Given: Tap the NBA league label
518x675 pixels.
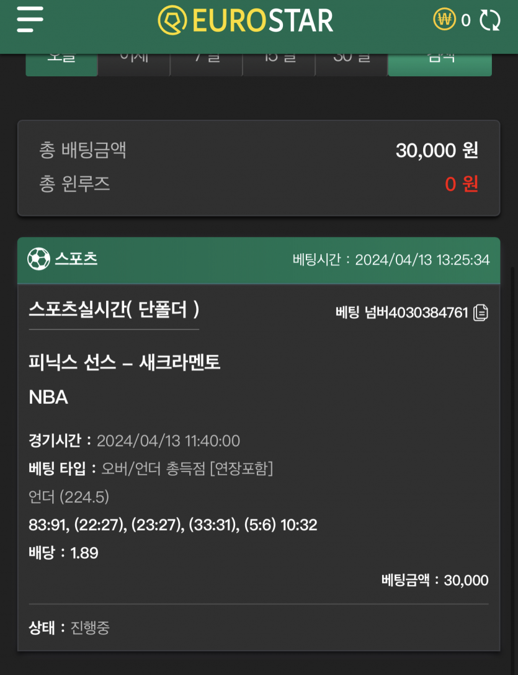Looking at the screenshot, I should [48, 397].
